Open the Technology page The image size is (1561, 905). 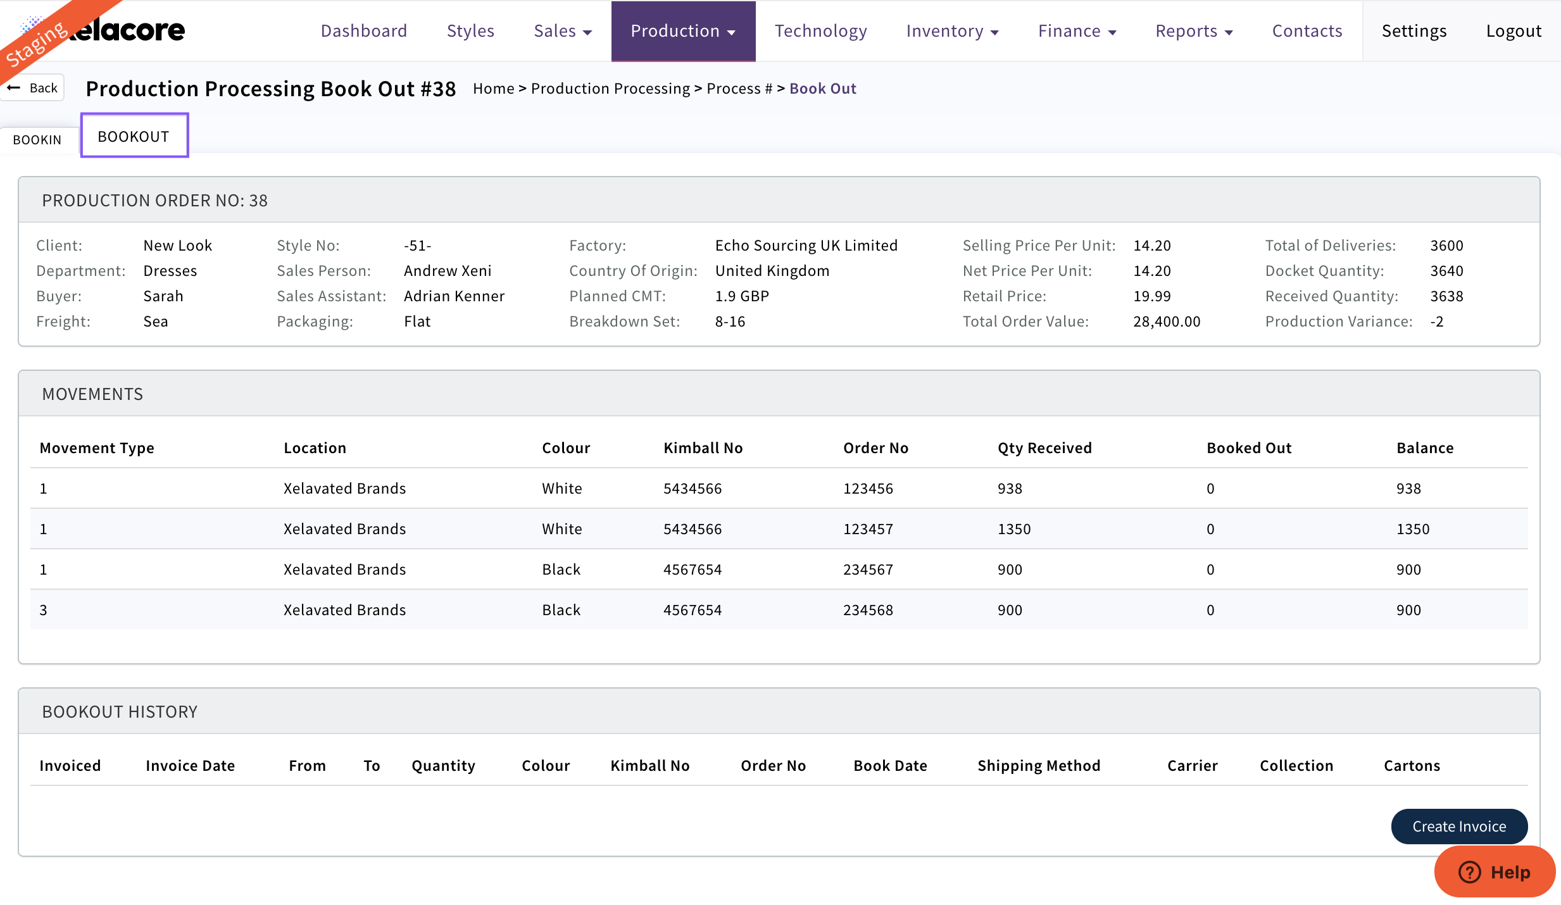[x=820, y=31]
